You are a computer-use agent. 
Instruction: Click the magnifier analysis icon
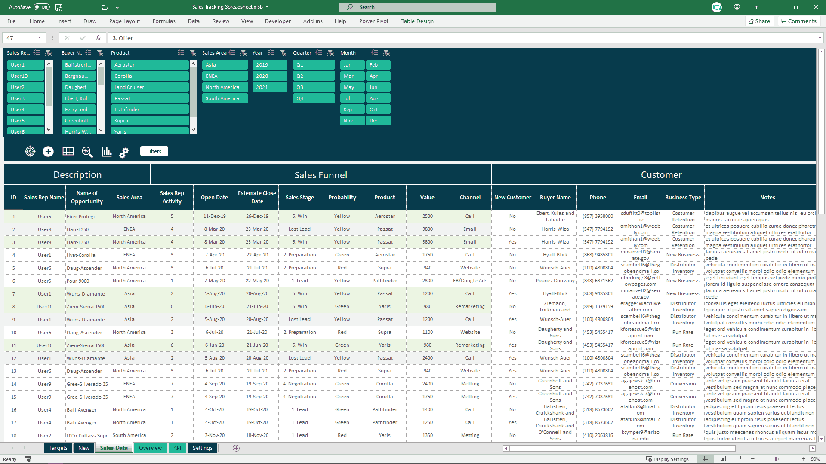click(87, 152)
